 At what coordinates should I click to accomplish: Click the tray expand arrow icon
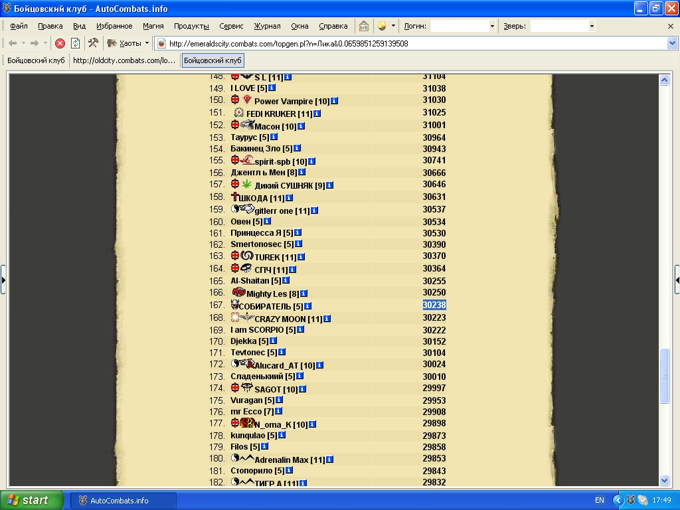(x=618, y=501)
